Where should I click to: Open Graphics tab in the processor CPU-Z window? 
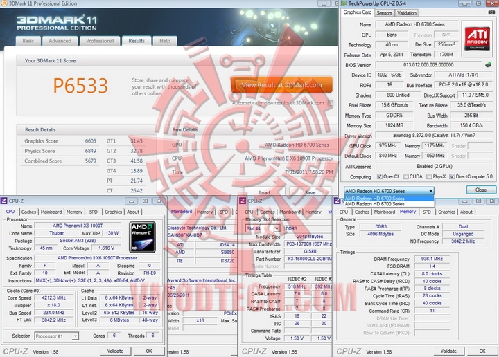[x=113, y=212]
